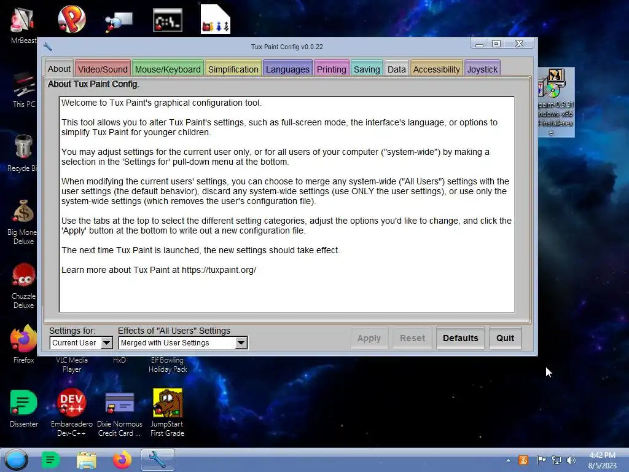Click the network tray icon
The height and width of the screenshot is (472, 629).
pyautogui.click(x=556, y=460)
